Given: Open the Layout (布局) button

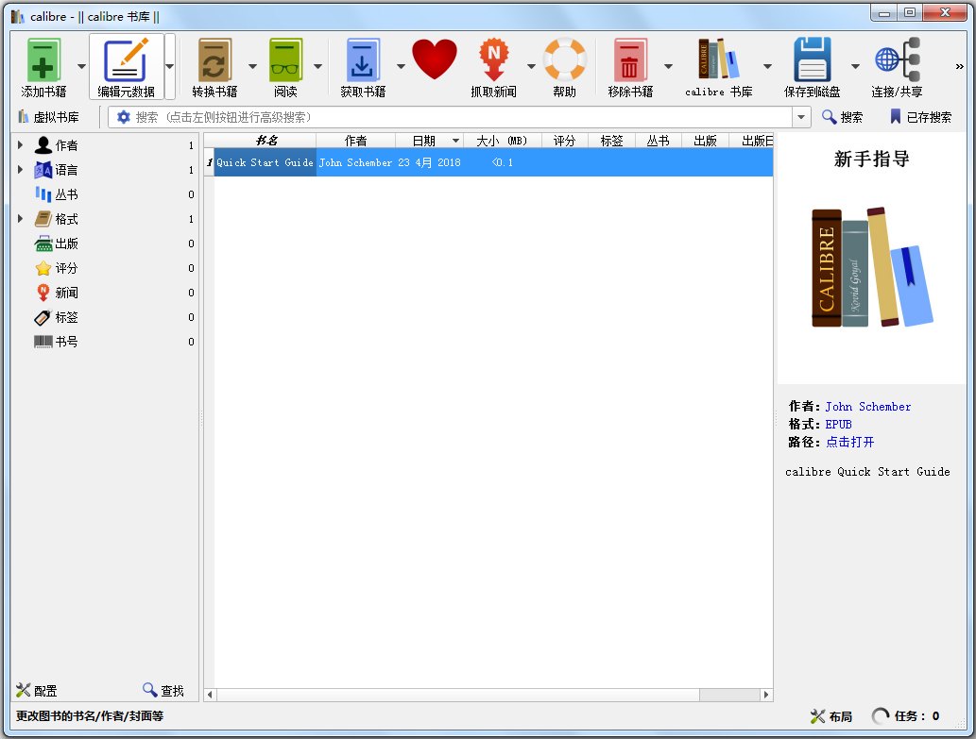Looking at the screenshot, I should pos(831,716).
